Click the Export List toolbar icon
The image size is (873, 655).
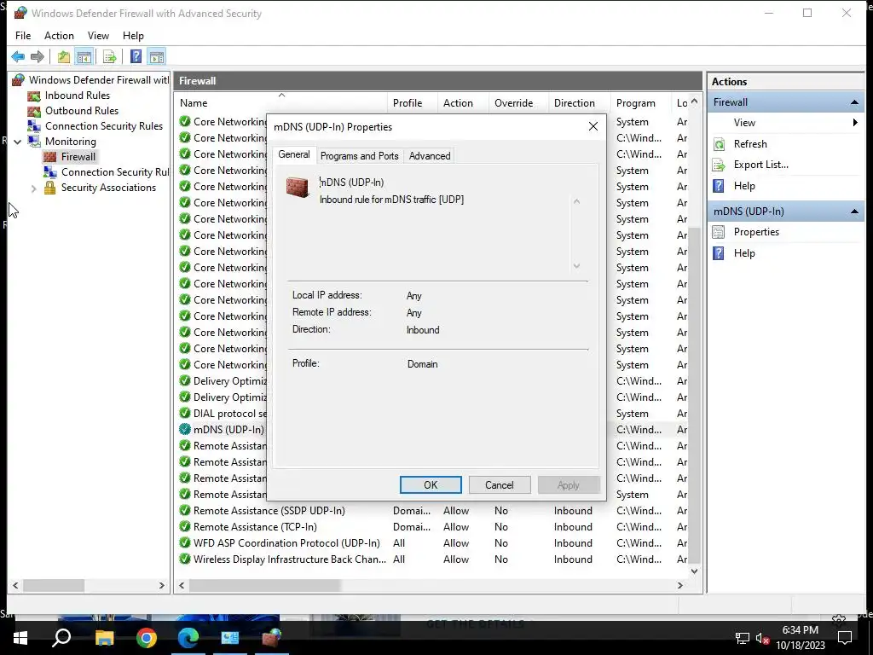[110, 56]
